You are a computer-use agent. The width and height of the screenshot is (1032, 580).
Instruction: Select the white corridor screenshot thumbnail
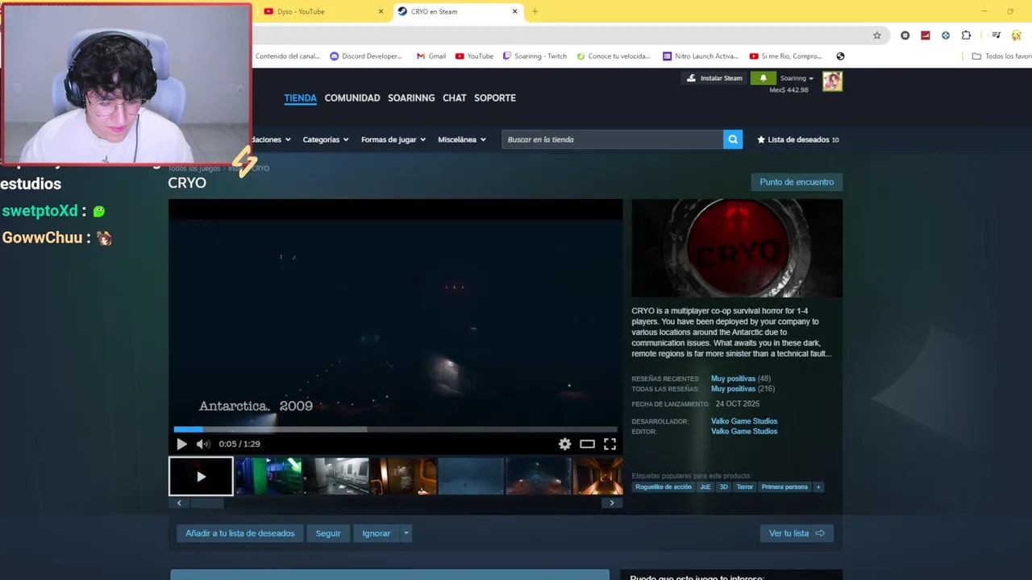point(336,476)
